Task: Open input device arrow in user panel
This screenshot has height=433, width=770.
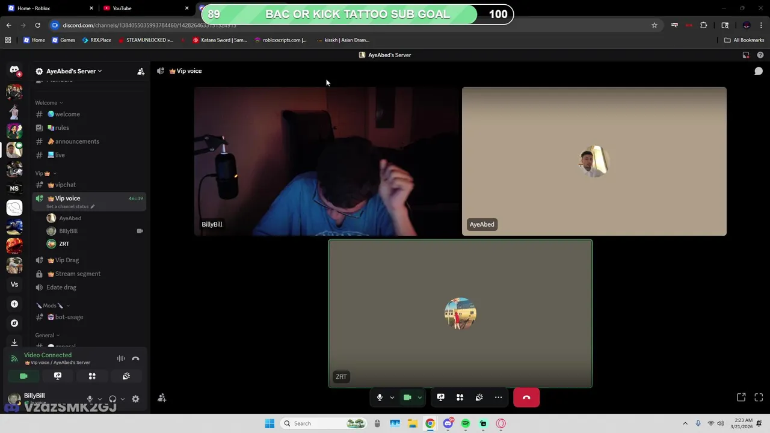Action: click(x=100, y=399)
